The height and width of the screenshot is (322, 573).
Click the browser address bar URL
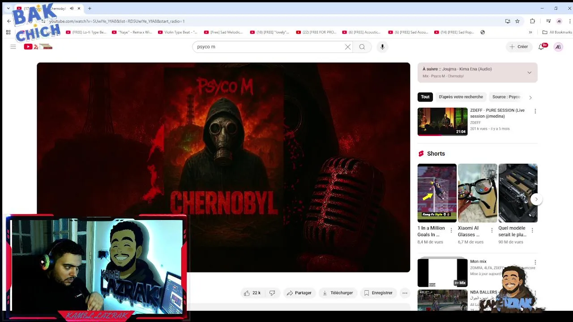coord(117,21)
